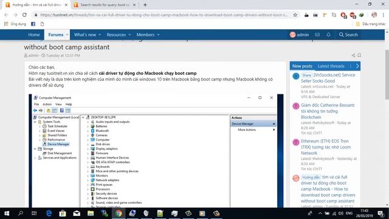
Task: Click the Facebook bookmark icon
Action: click(x=33, y=24)
